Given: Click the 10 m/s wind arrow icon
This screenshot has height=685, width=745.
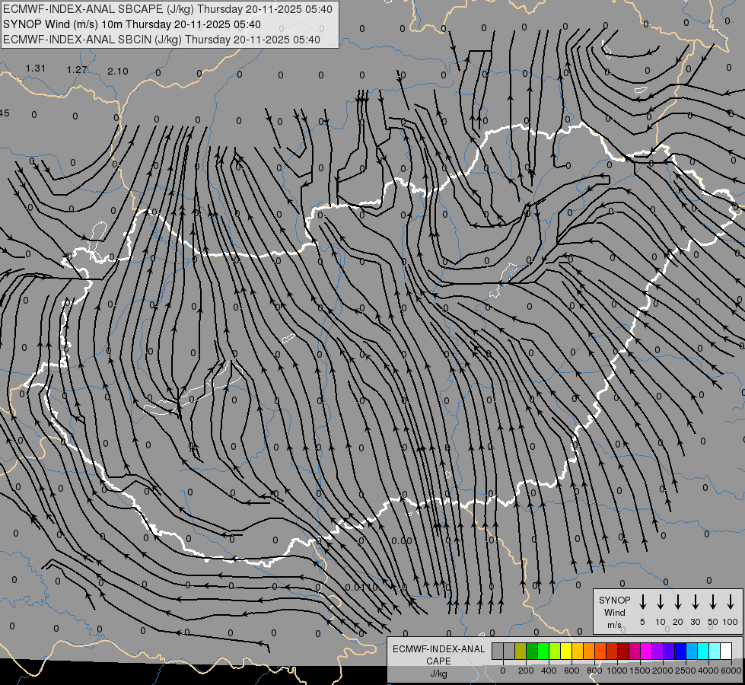Looking at the screenshot, I should tap(661, 602).
